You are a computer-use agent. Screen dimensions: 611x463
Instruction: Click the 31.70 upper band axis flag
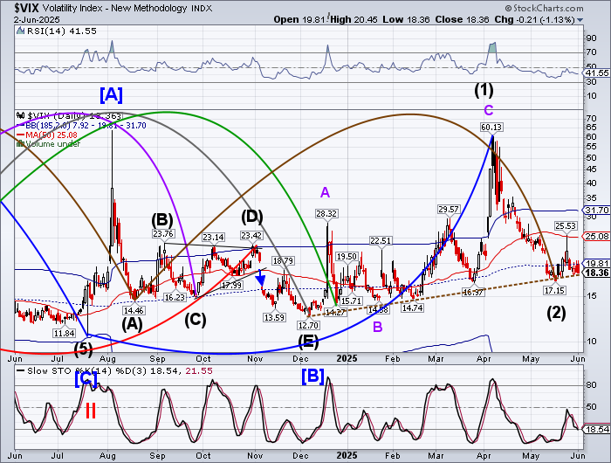[x=595, y=211]
